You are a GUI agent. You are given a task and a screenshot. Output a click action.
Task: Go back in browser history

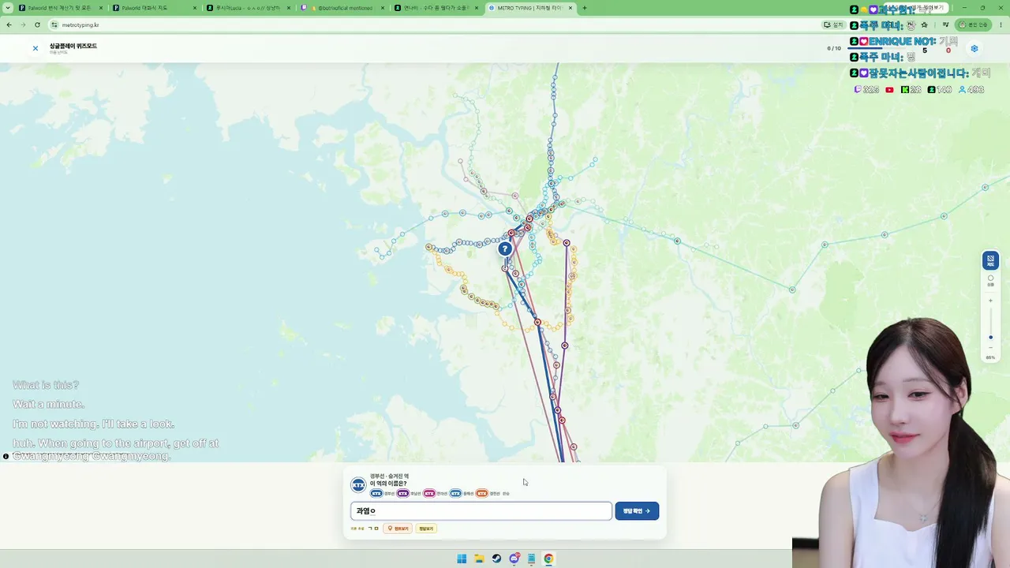(9, 24)
